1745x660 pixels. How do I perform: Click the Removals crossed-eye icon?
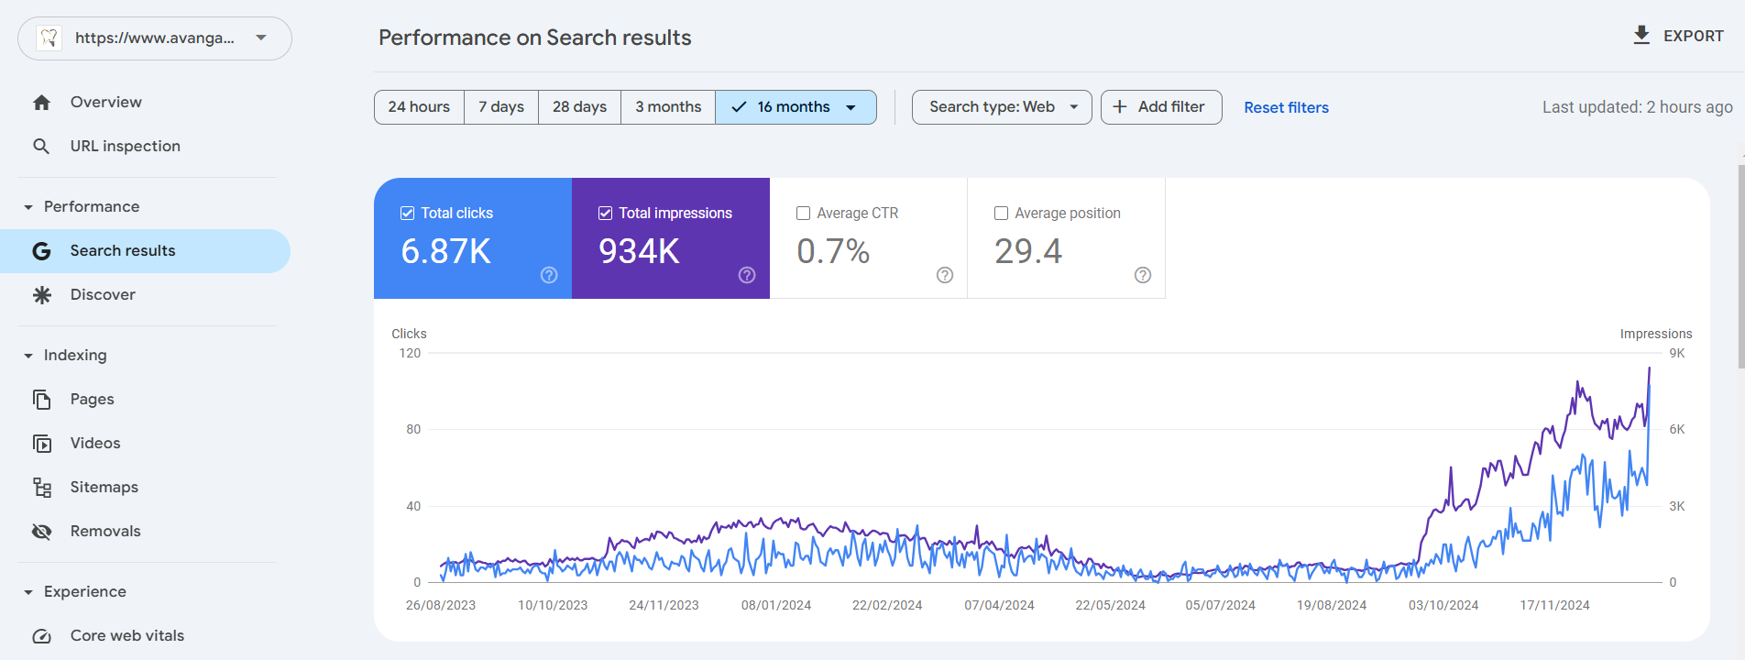[41, 532]
